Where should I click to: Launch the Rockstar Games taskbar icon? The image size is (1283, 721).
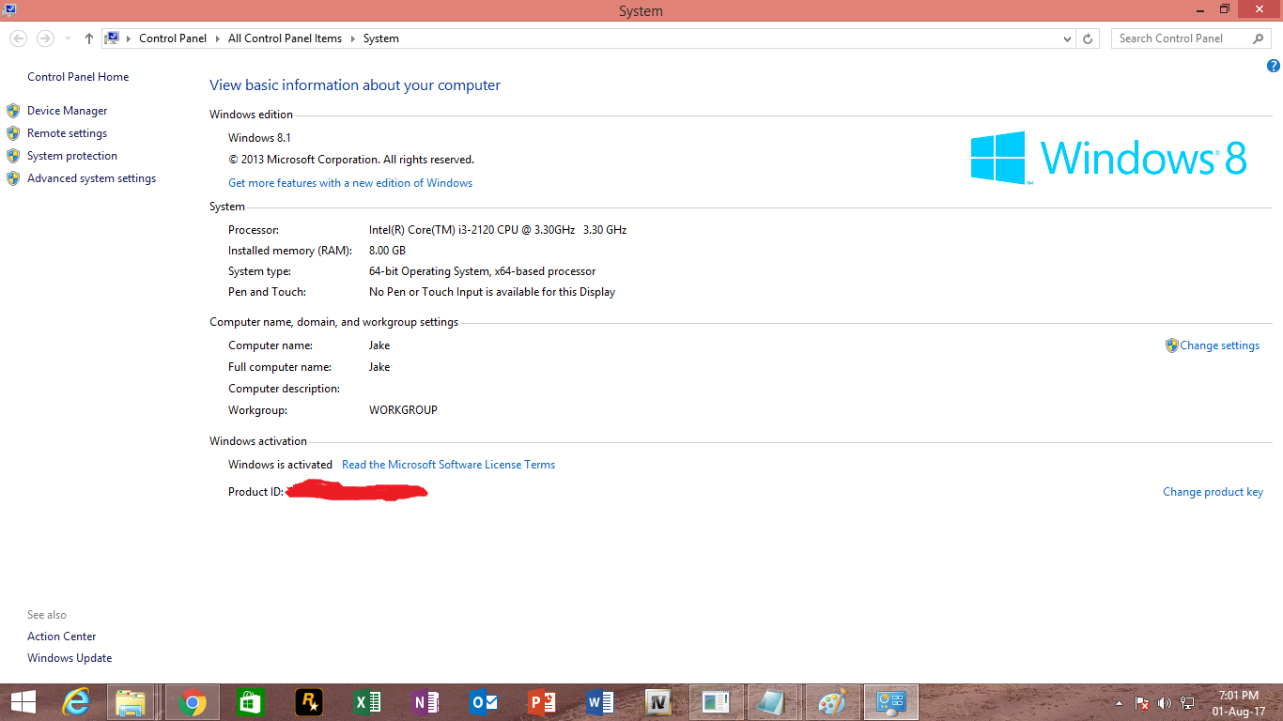[308, 702]
